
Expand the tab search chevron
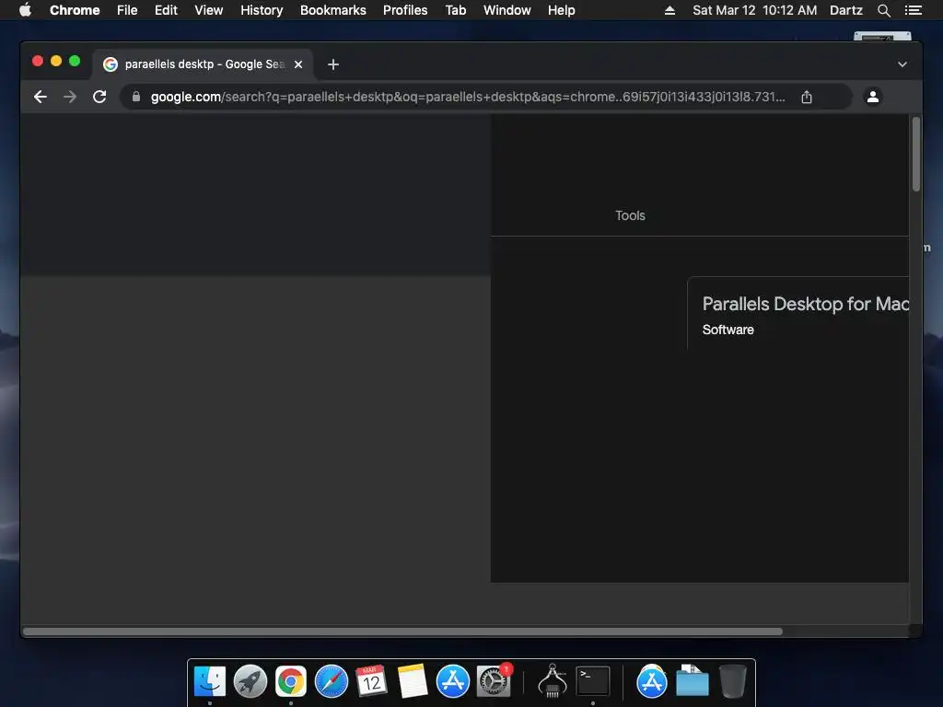pos(902,64)
